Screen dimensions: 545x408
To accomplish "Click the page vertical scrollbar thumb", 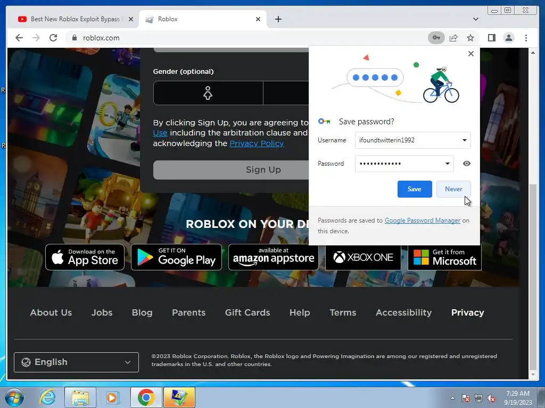I will tap(533, 277).
